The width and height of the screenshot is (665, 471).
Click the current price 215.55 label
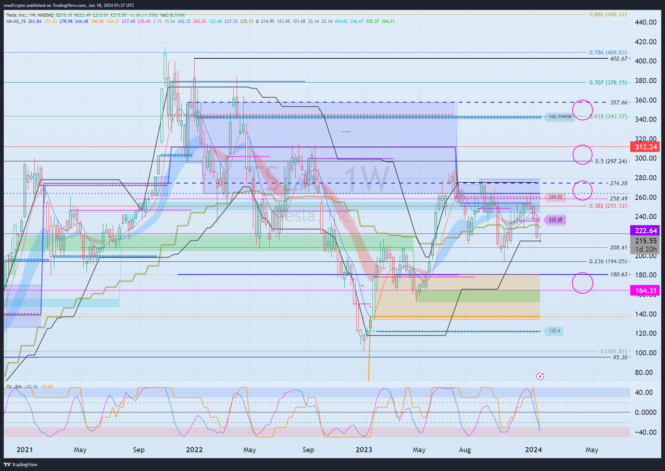click(646, 241)
